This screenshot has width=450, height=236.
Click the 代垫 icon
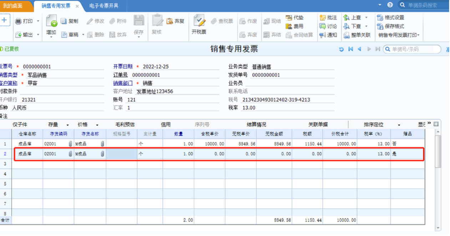289,17
